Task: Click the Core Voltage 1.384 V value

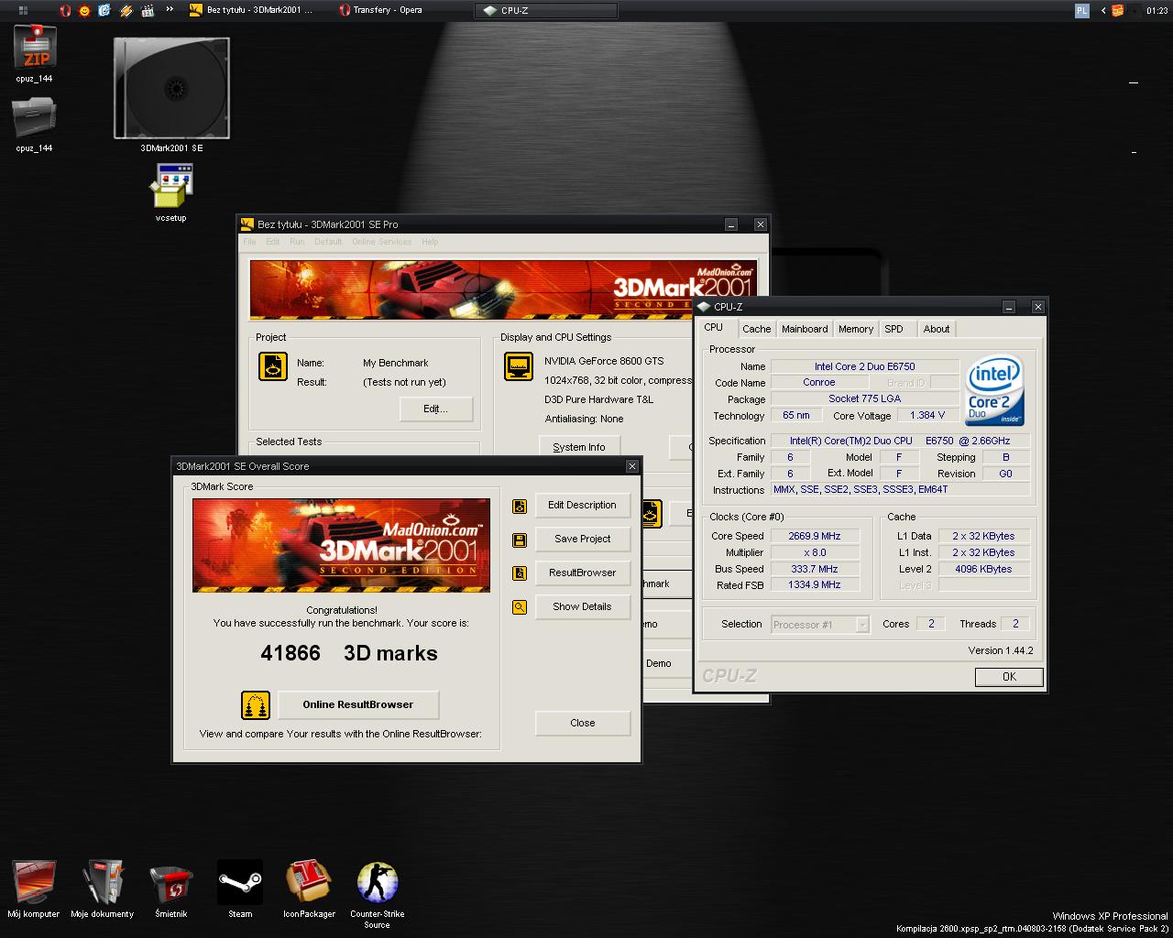Action: click(927, 415)
